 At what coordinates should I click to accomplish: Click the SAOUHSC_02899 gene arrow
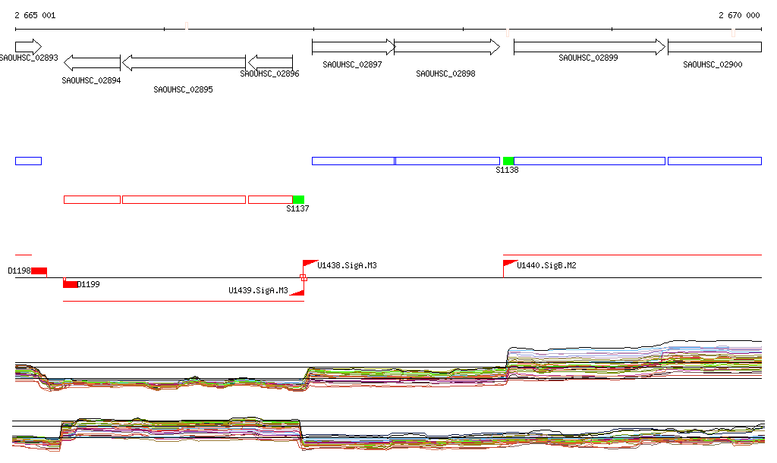[x=589, y=47]
